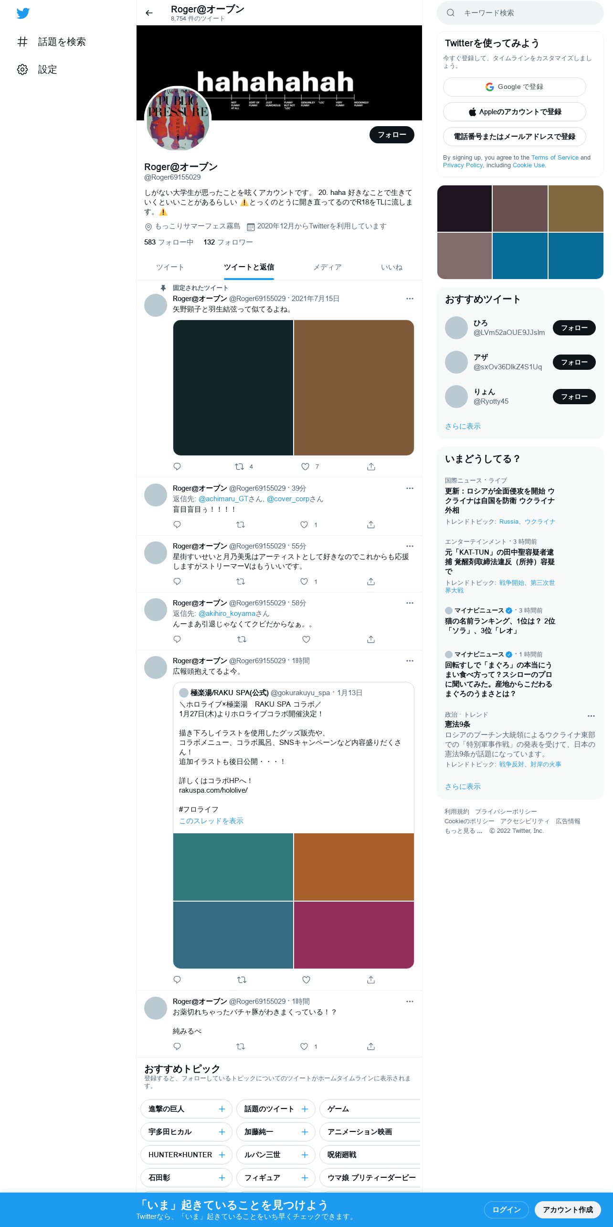Open 話題を検索 explore page
Image resolution: width=613 pixels, height=1227 pixels.
click(x=52, y=42)
